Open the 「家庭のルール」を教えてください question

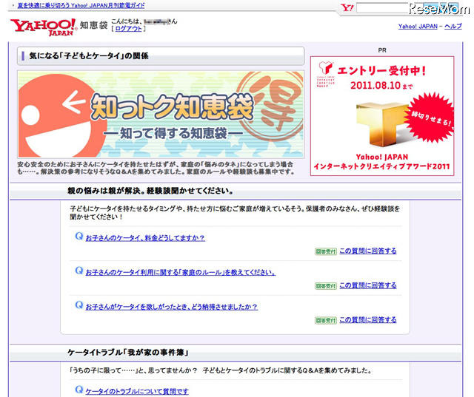tap(181, 272)
